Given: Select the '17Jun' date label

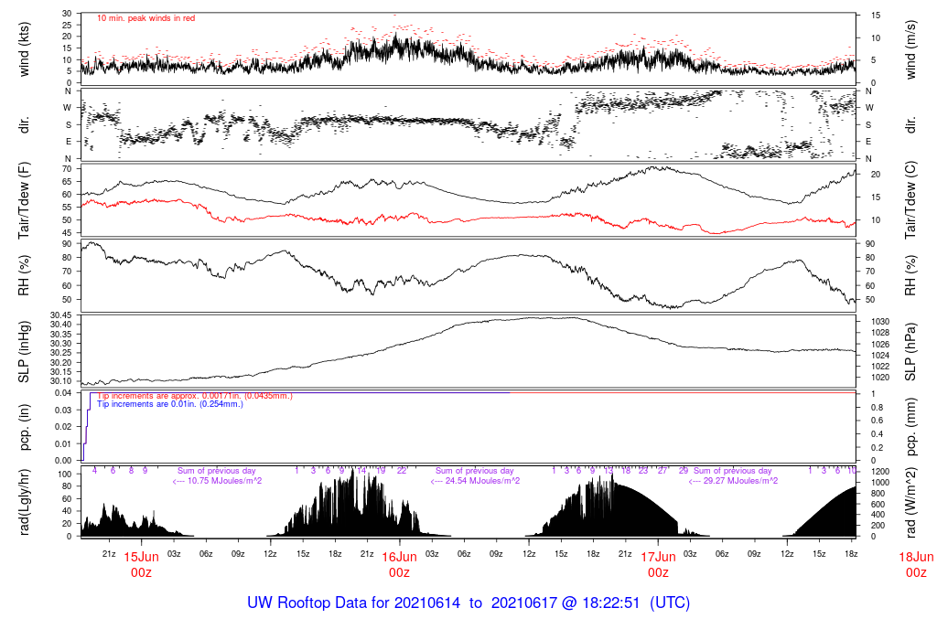Looking at the screenshot, I should pyautogui.click(x=658, y=557).
